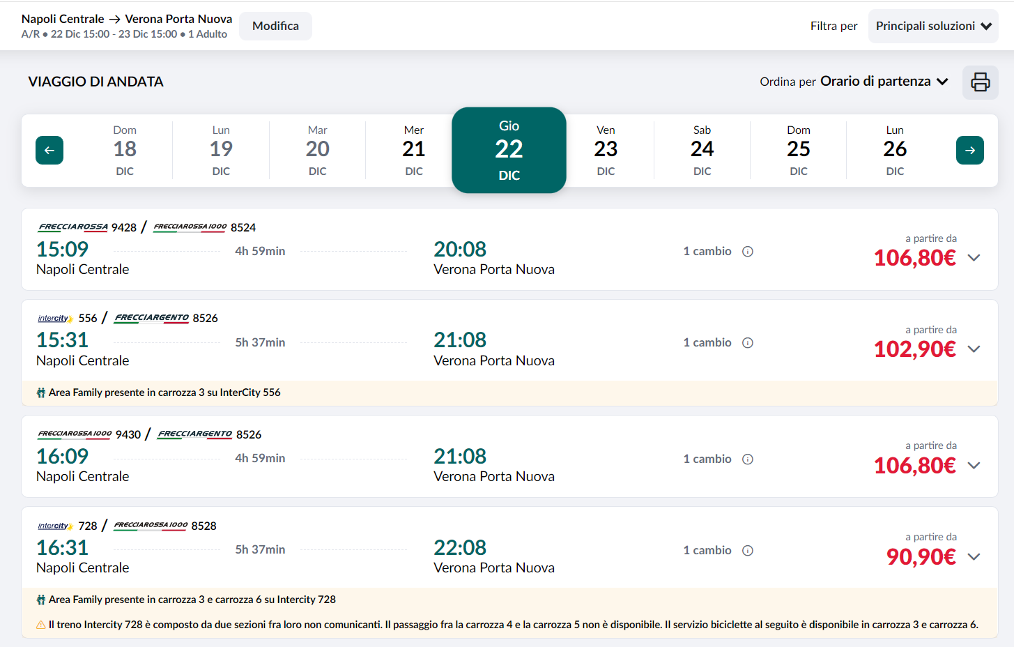1014x647 pixels.
Task: Expand 16:31 solution priced 90,90€
Action: pyautogui.click(x=974, y=557)
